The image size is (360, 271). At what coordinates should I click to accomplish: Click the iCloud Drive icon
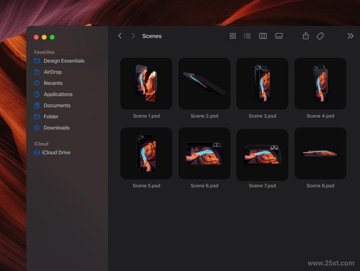point(37,152)
